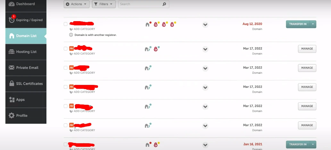
Task: Click ADD CATEGORY under third Mar 17, 2022 domain
Action: pos(82,92)
